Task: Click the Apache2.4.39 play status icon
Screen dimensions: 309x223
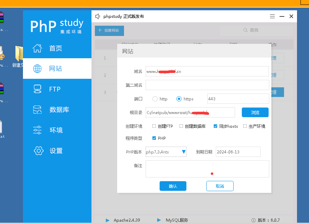Action: [x=108, y=220]
